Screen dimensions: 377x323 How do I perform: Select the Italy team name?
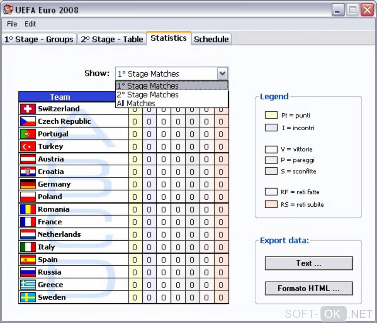click(47, 247)
